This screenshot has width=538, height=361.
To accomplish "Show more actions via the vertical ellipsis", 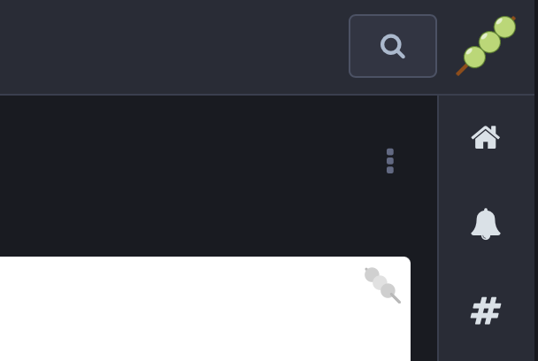I will pyautogui.click(x=390, y=161).
